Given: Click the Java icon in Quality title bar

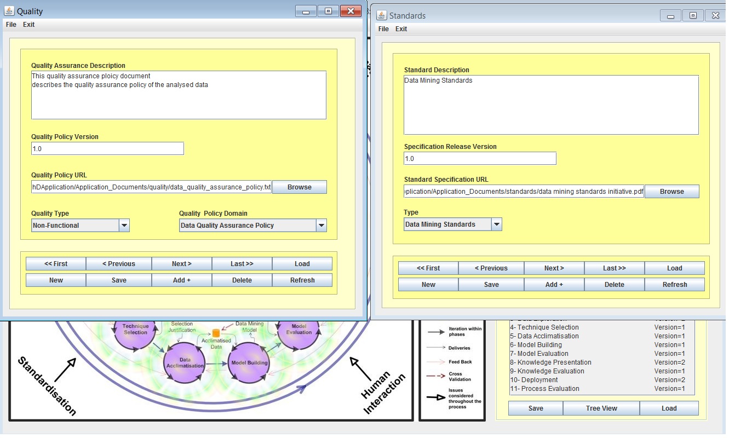Looking at the screenshot, I should 9,11.
